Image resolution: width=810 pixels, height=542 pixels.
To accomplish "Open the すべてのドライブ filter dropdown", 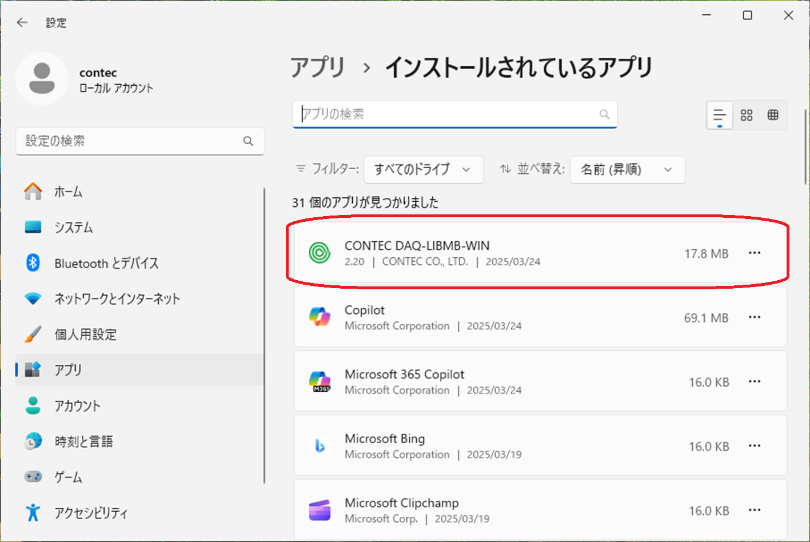I will [424, 169].
